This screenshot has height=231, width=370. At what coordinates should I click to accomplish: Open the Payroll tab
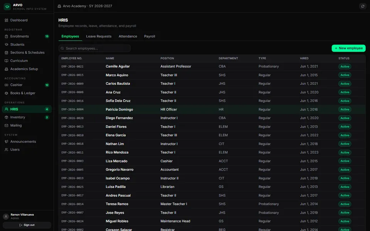(150, 36)
